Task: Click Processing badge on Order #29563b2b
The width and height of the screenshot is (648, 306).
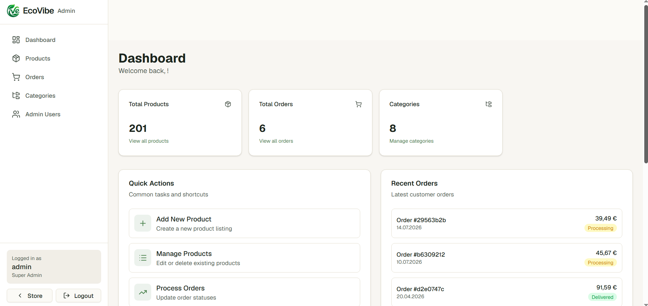Action: 600,228
